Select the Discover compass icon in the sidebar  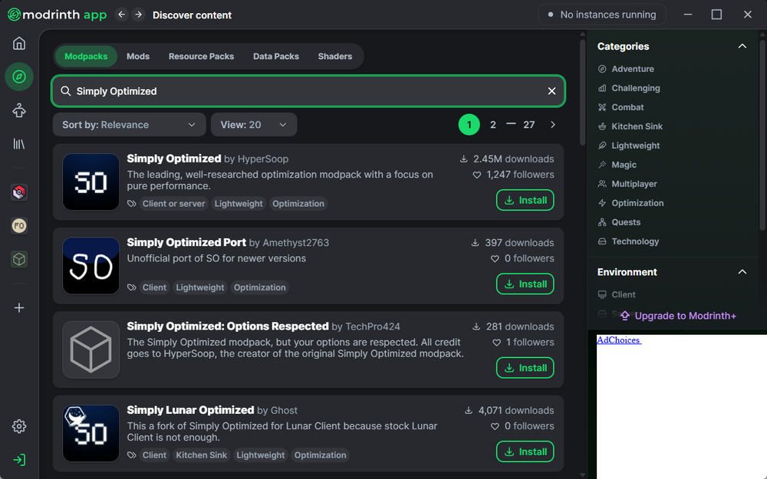[x=19, y=77]
